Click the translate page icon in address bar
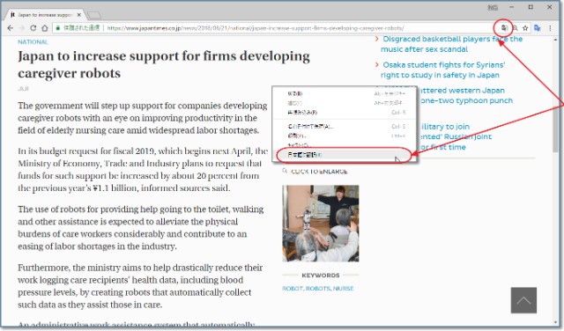The width and height of the screenshot is (564, 331). coord(504,28)
